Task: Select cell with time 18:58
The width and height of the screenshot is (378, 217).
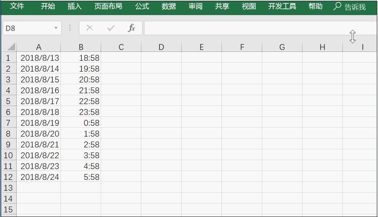Action: tap(81, 58)
